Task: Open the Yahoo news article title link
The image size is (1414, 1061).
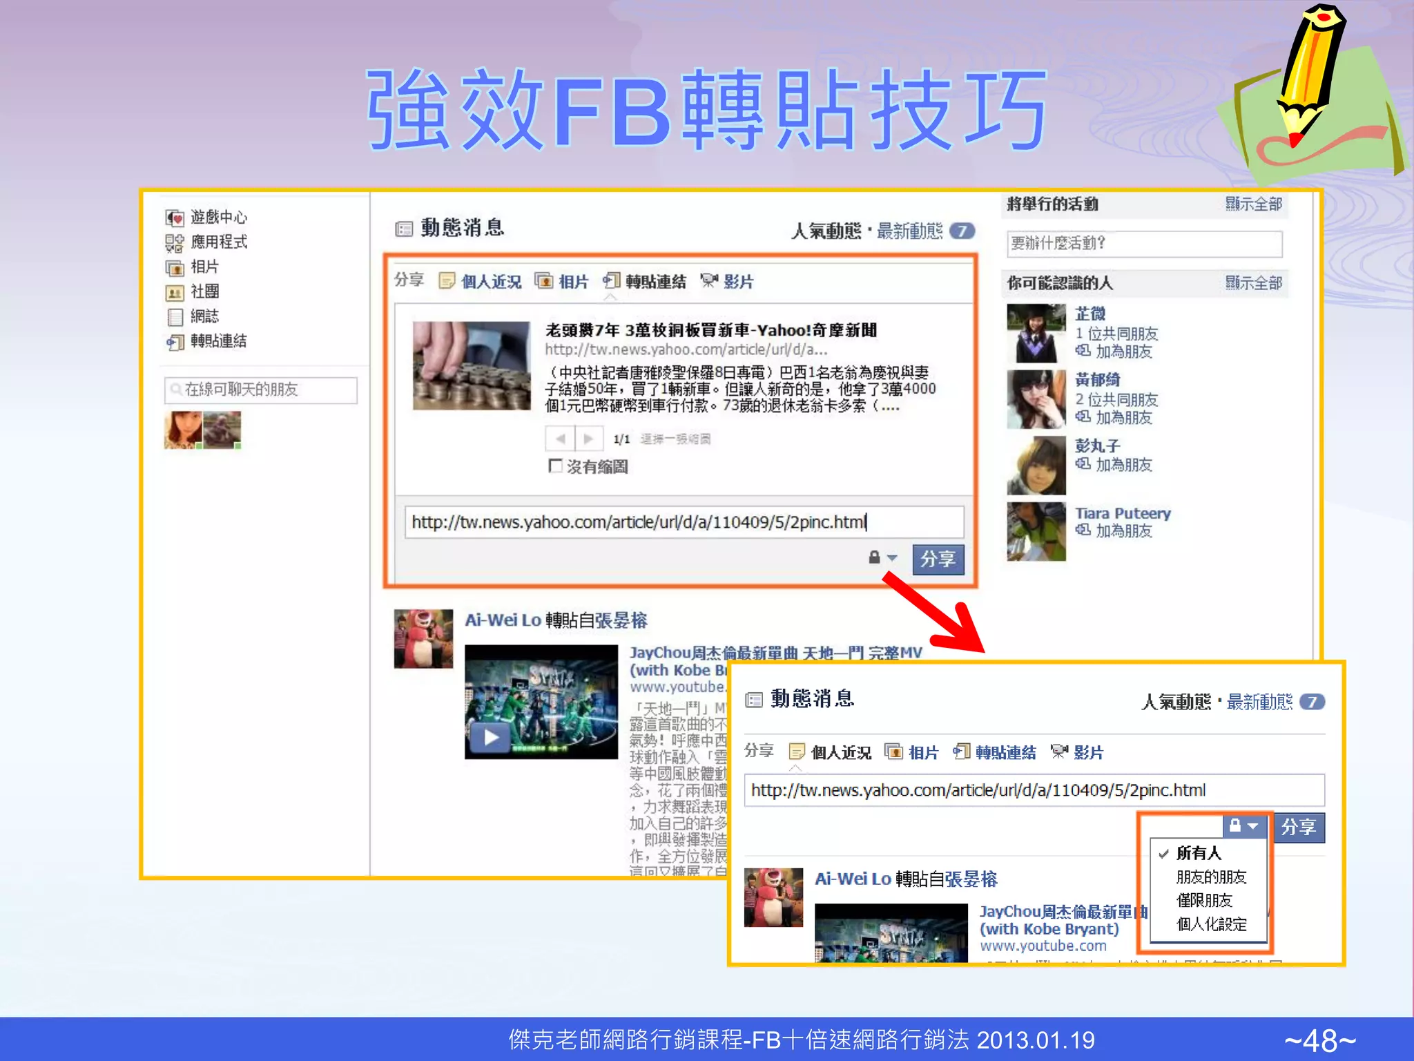Action: pos(711,330)
